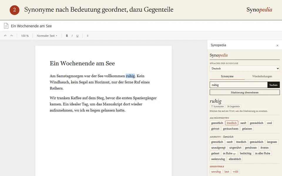282x176 pixels.
Task: Click the 77 Synonyme badge
Action: click(x=217, y=106)
